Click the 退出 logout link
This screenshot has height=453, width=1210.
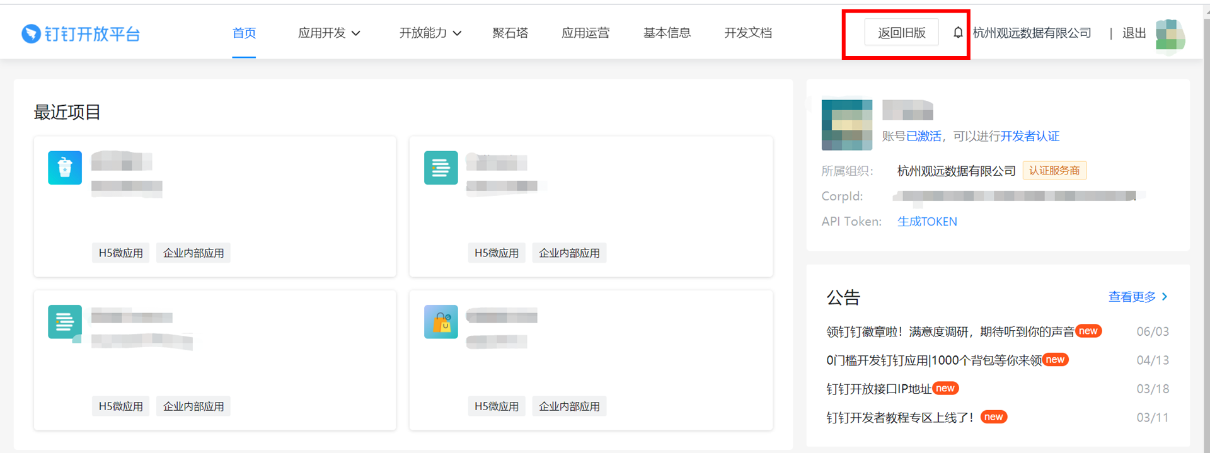(x=1134, y=33)
